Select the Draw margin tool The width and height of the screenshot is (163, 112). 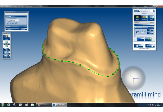[x=151, y=18]
